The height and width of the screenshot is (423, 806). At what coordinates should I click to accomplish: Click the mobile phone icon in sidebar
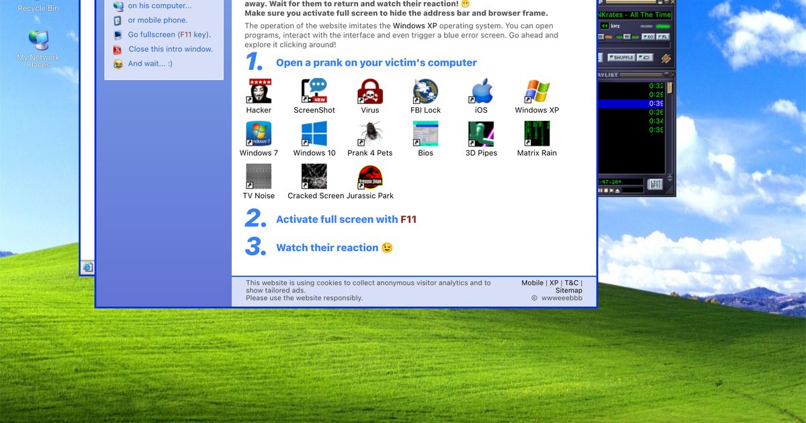pyautogui.click(x=118, y=20)
